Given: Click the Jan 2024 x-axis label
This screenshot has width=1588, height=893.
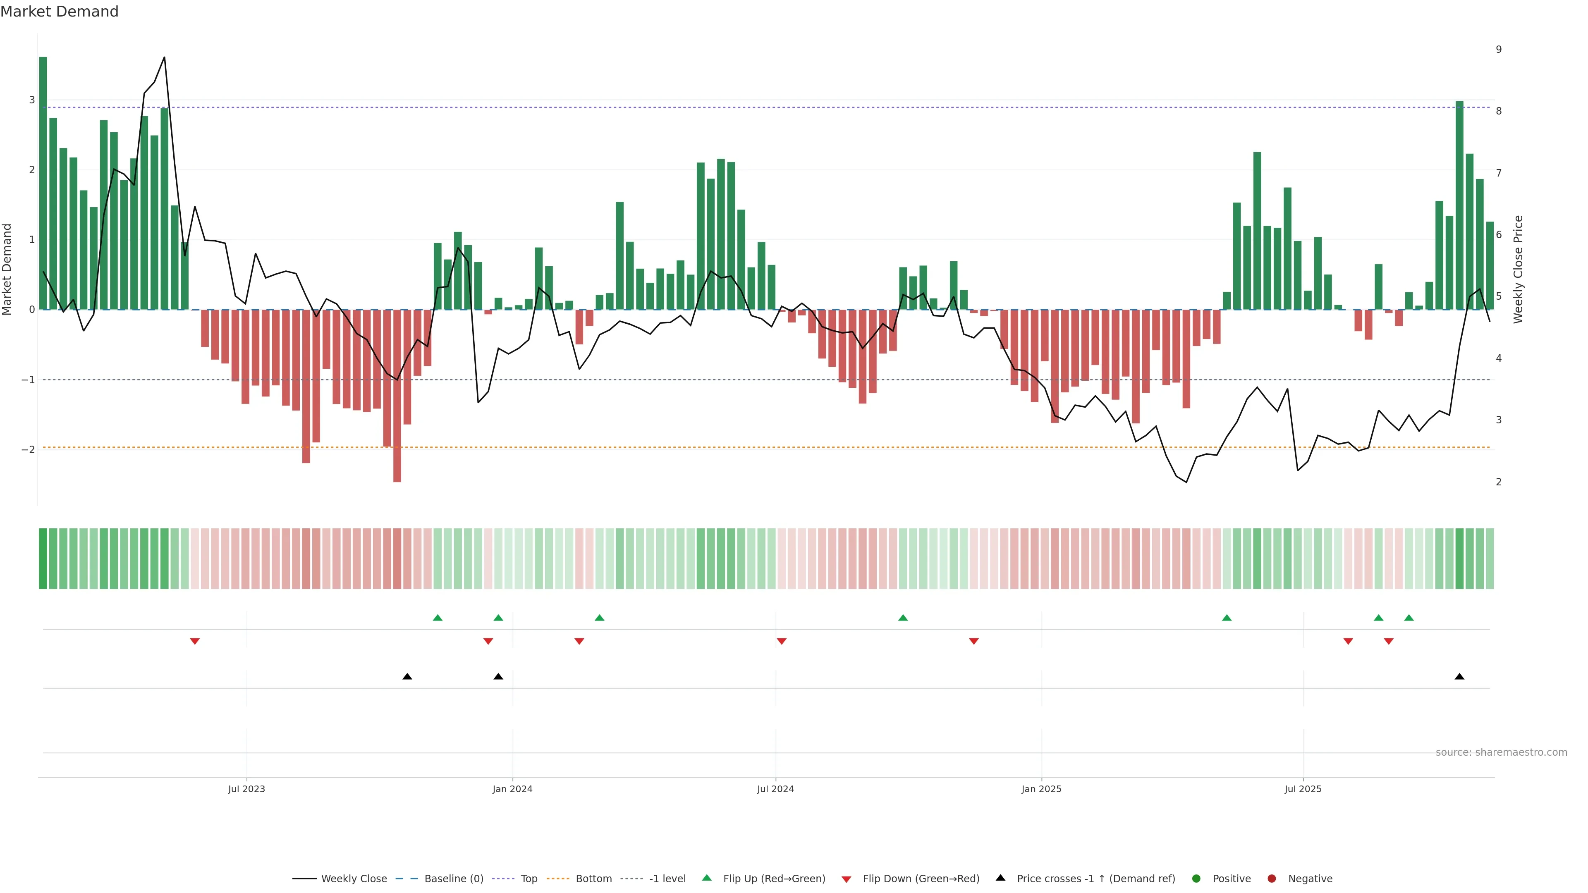Looking at the screenshot, I should pos(512,789).
